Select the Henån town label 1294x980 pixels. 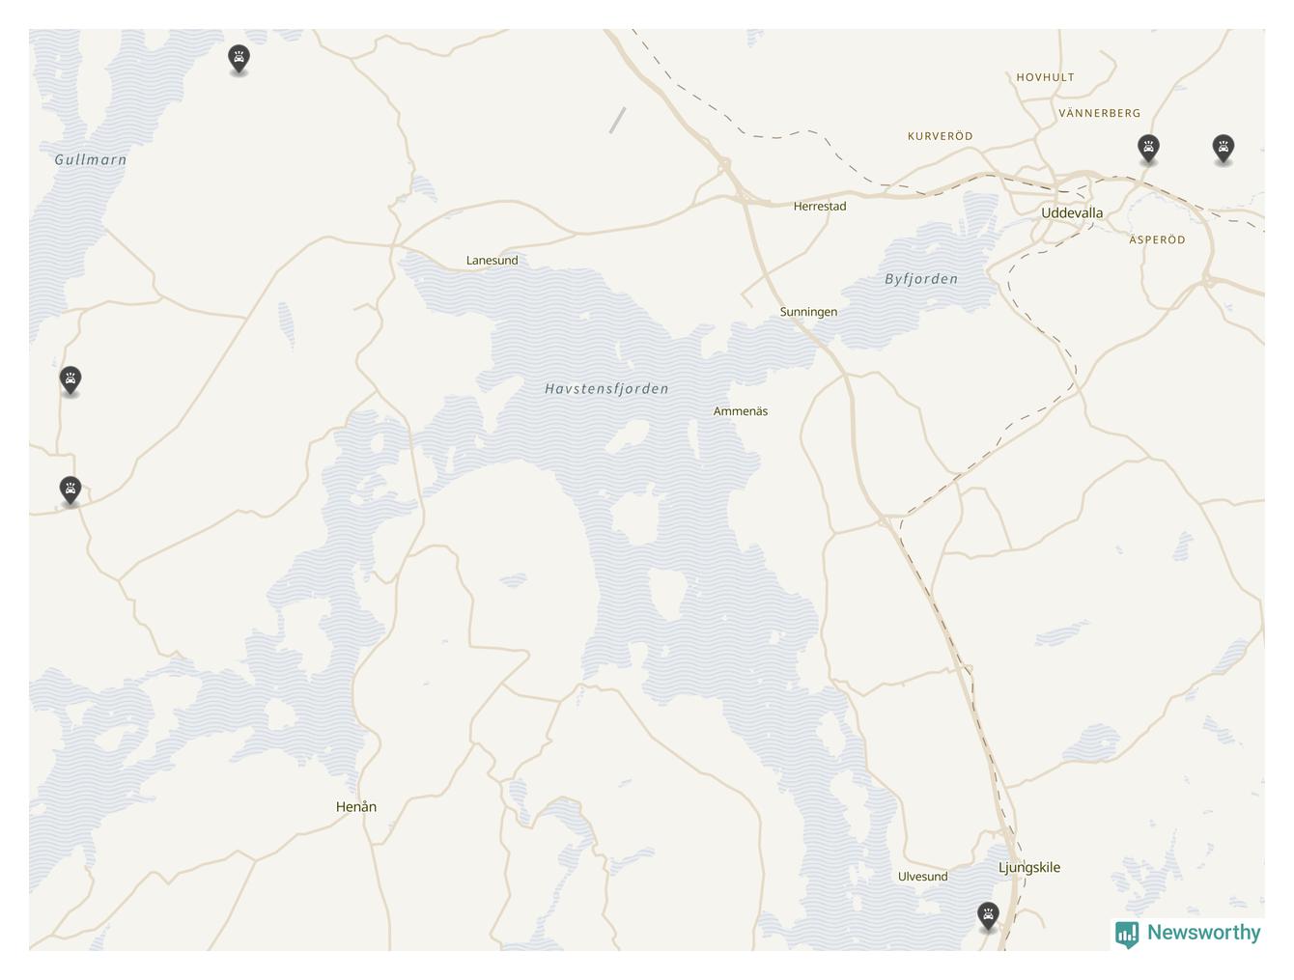[x=356, y=806]
